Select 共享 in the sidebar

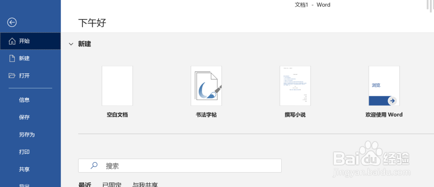tap(24, 169)
